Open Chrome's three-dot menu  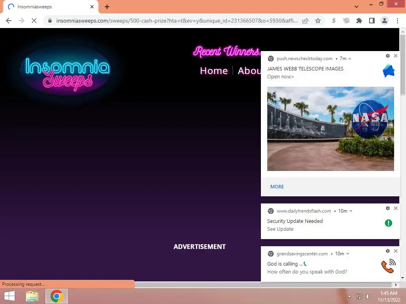tap(397, 21)
